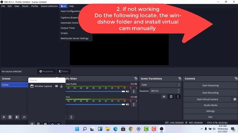
Task: Choose Scripts from the Tools menu
Action: pyautogui.click(x=64, y=33)
